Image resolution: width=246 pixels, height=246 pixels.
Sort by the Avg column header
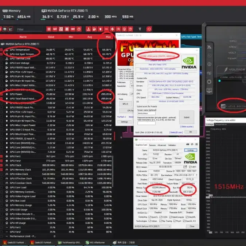coord(90,37)
